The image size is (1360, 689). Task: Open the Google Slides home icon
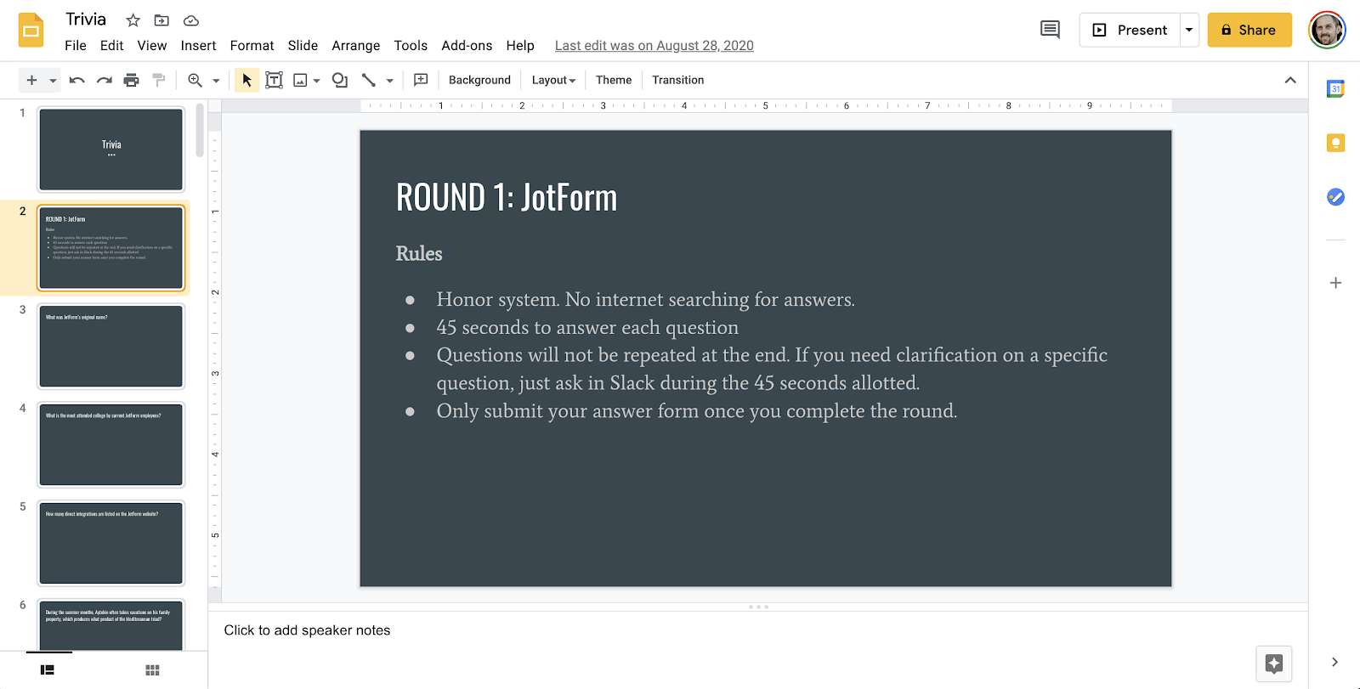(31, 31)
